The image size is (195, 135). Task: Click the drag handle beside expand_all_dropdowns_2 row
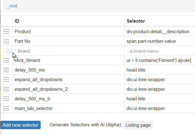pos(6,89)
